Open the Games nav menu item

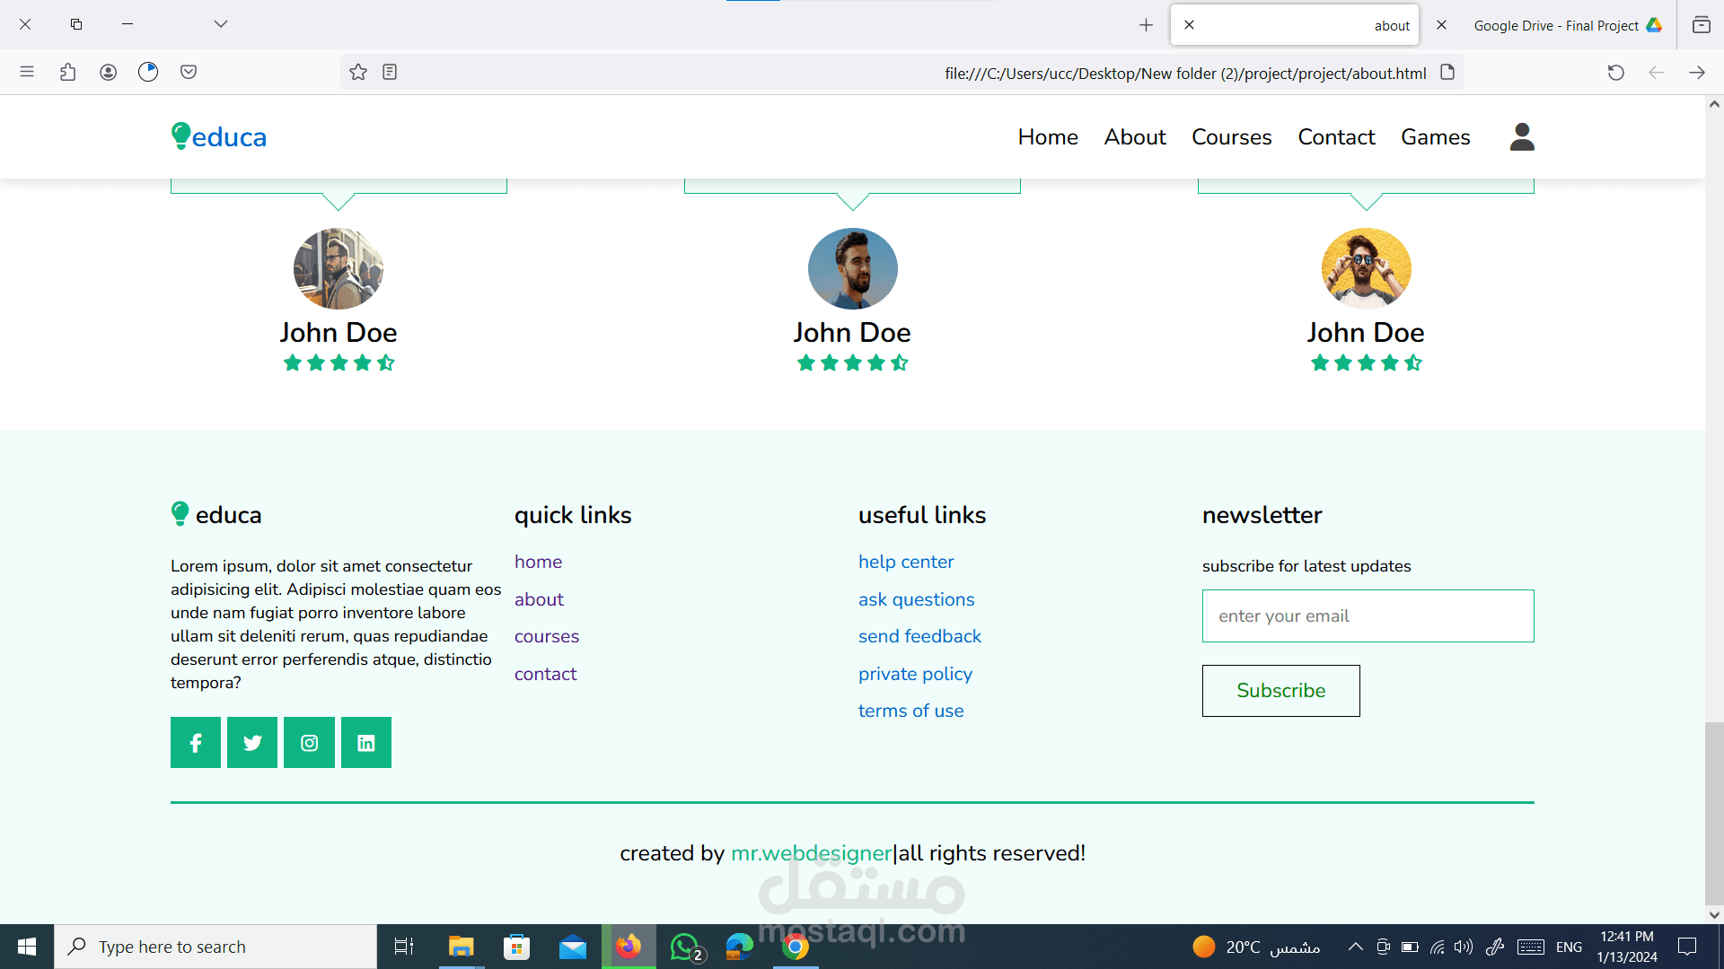coord(1435,137)
